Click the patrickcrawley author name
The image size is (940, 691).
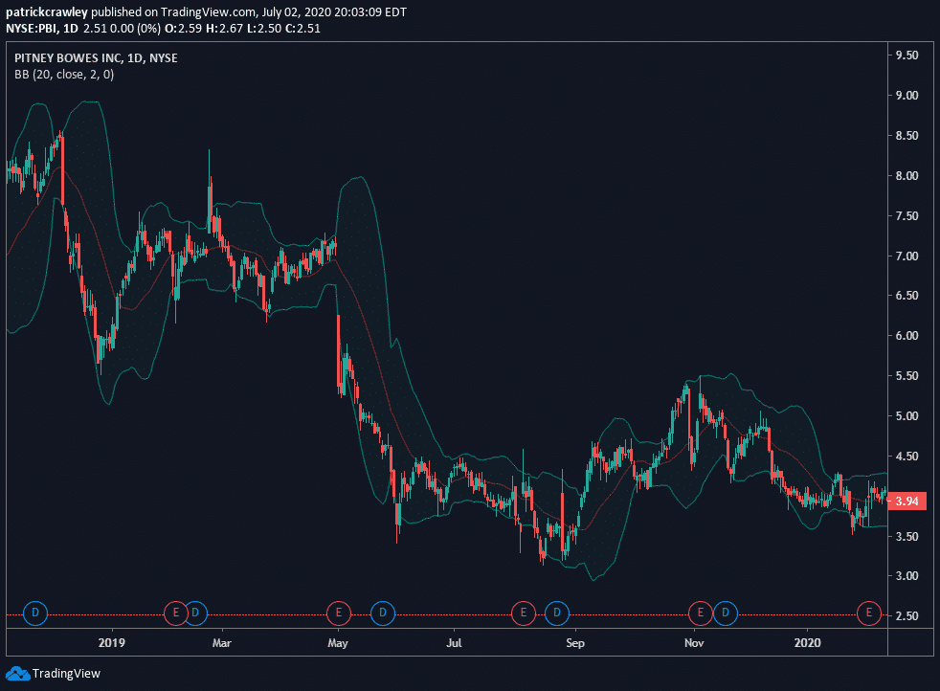click(47, 12)
